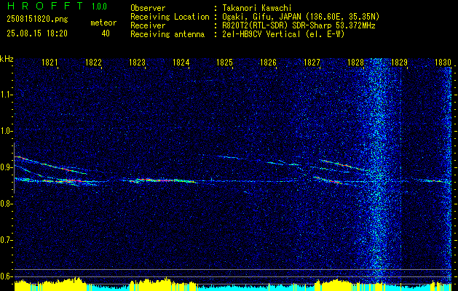Image resolution: width=458 pixels, height=291 pixels.
Task: Click the 0.7 kHz axis label
Action: coord(5,240)
